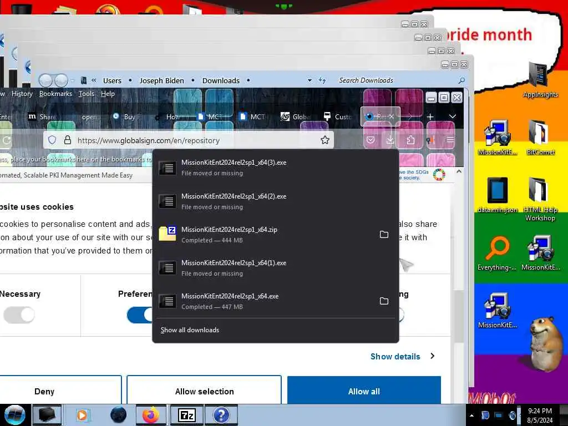This screenshot has width=568, height=426.
Task: Click the tracking protection shield icon
Action: 52,140
